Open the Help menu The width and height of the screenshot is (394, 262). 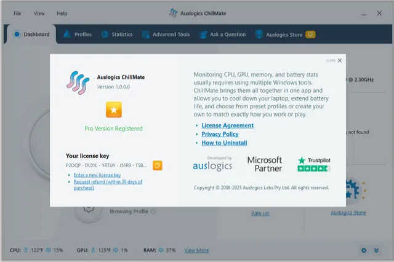tap(62, 14)
